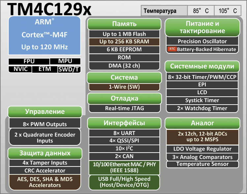This screenshot has width=247, height=194.
Task: Open the Память section header
Action: click(124, 24)
